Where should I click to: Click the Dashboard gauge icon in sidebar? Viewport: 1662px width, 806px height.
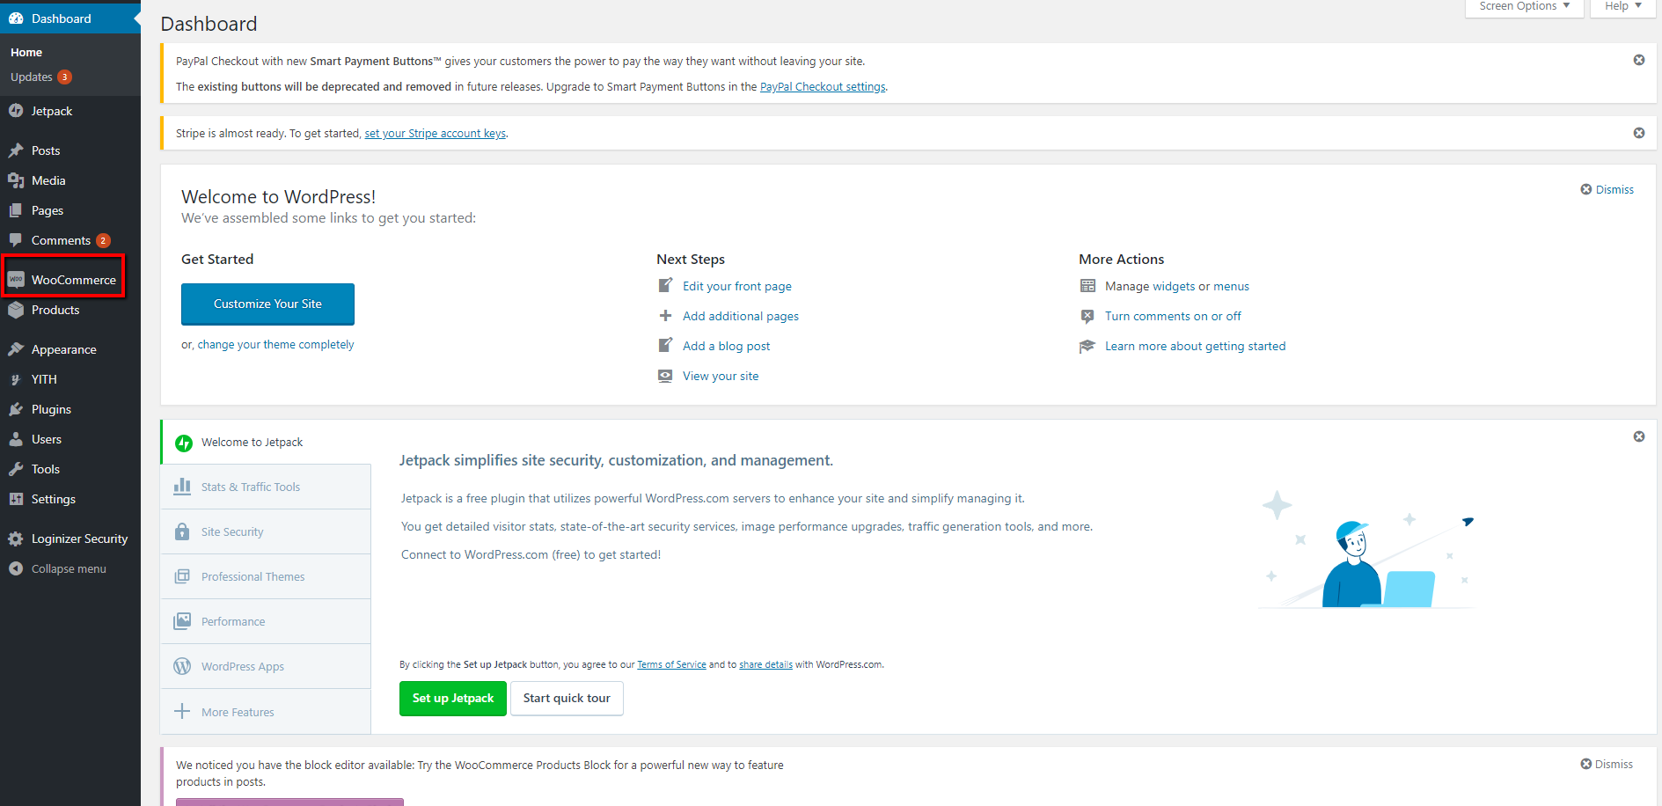[x=16, y=18]
